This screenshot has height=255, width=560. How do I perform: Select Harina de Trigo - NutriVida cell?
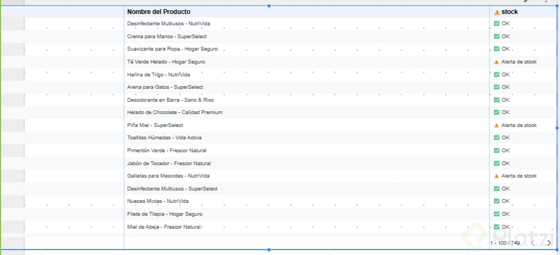click(158, 74)
